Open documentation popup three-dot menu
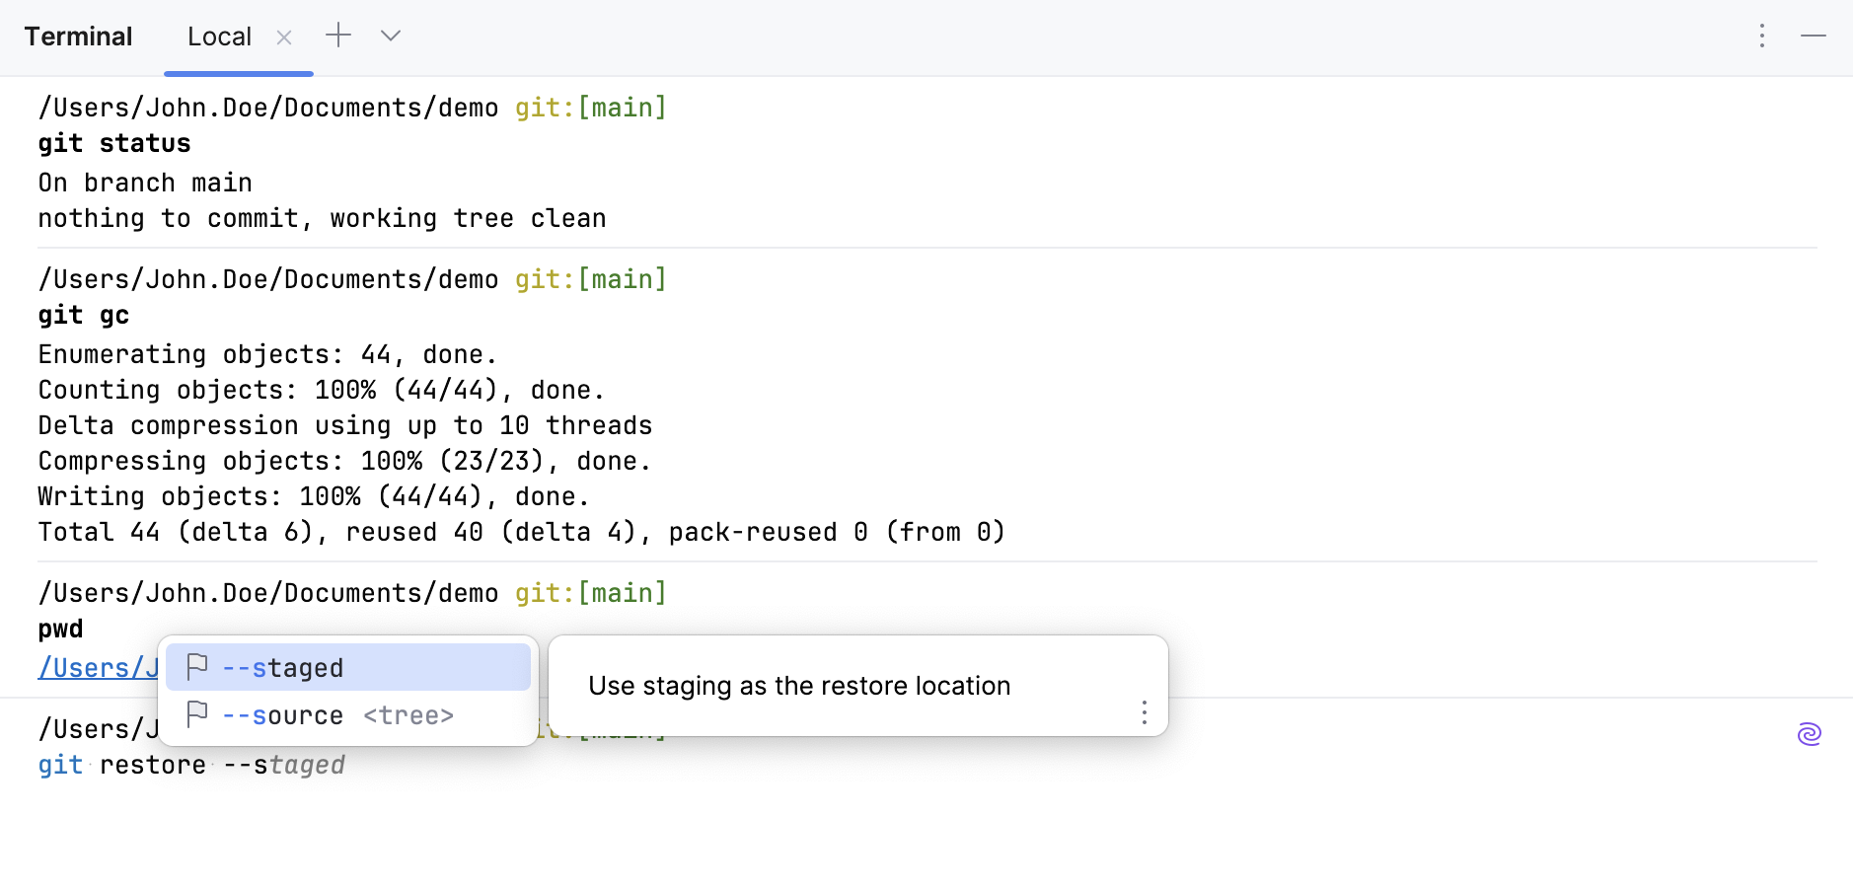 tap(1144, 712)
